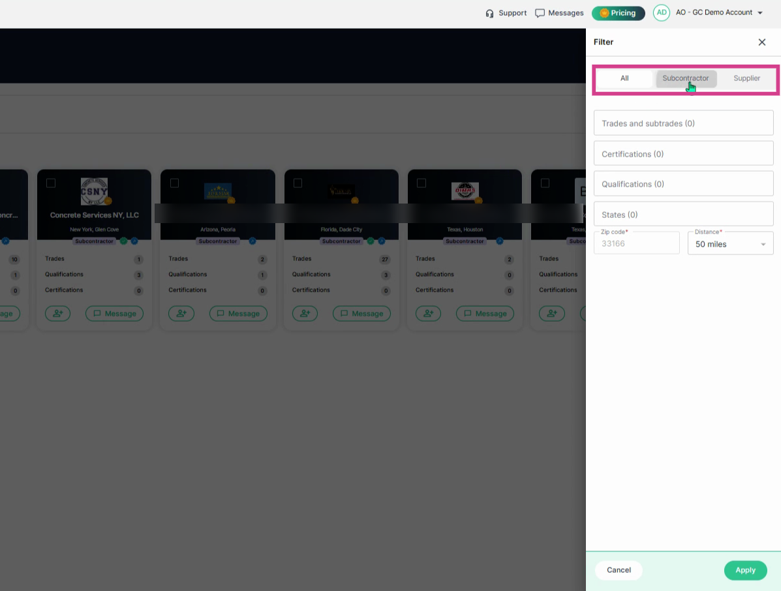Click the AD account avatar
Image resolution: width=781 pixels, height=591 pixels.
tap(662, 13)
